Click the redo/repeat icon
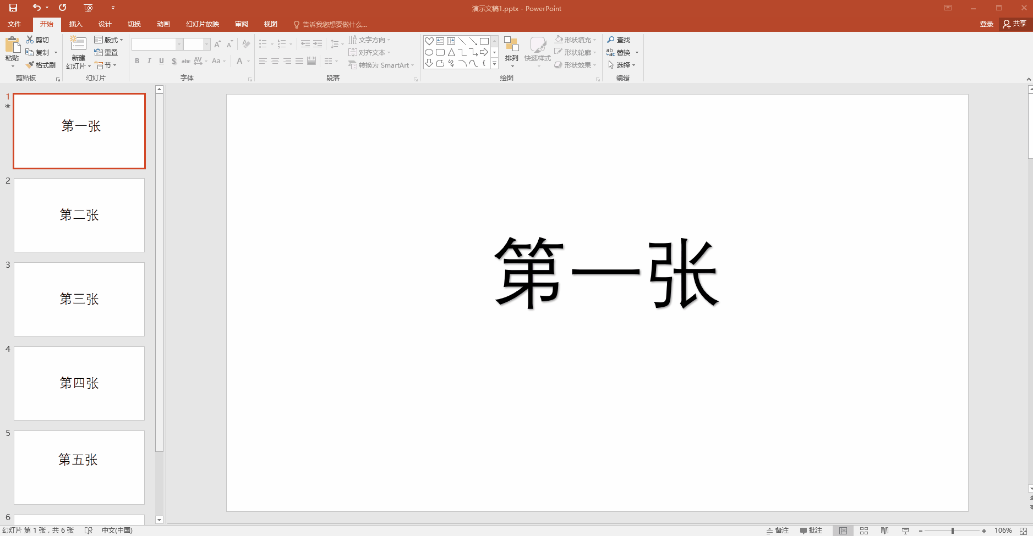This screenshot has width=1033, height=536. coord(63,8)
